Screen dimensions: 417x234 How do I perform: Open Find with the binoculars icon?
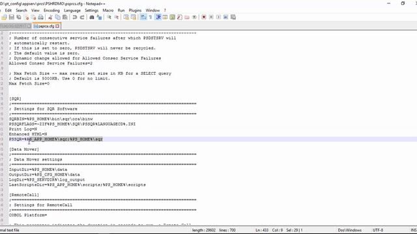92,18
